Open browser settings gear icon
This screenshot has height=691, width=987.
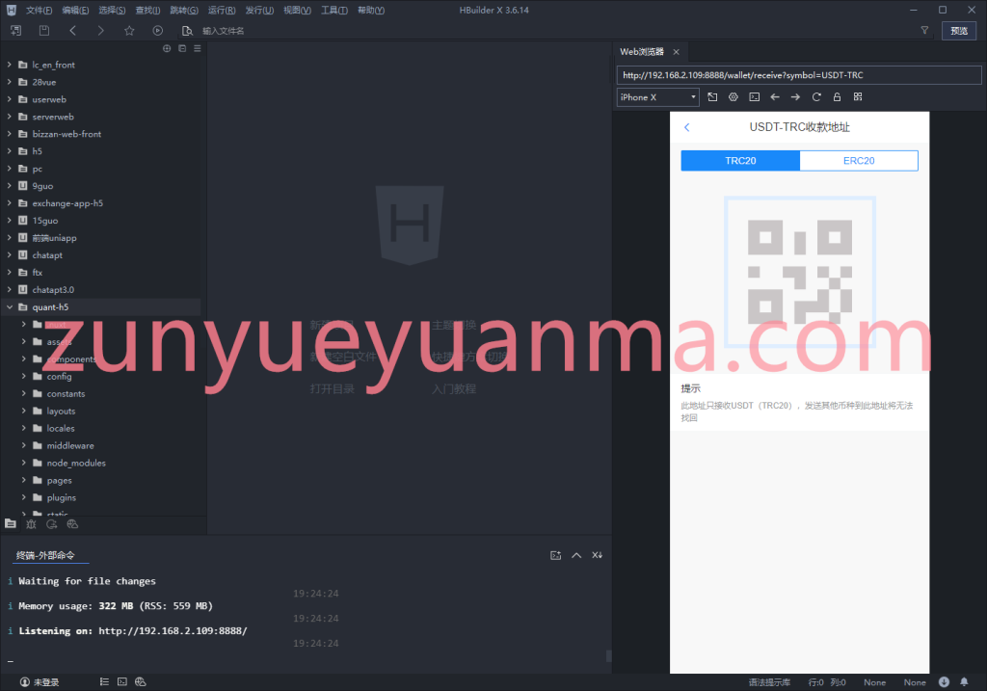point(734,97)
